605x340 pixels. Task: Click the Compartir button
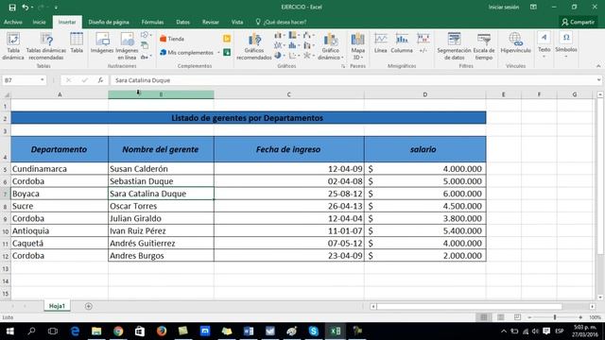[578, 23]
